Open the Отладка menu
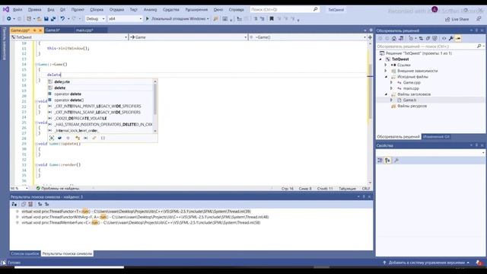This screenshot has height=274, width=487. [x=116, y=10]
